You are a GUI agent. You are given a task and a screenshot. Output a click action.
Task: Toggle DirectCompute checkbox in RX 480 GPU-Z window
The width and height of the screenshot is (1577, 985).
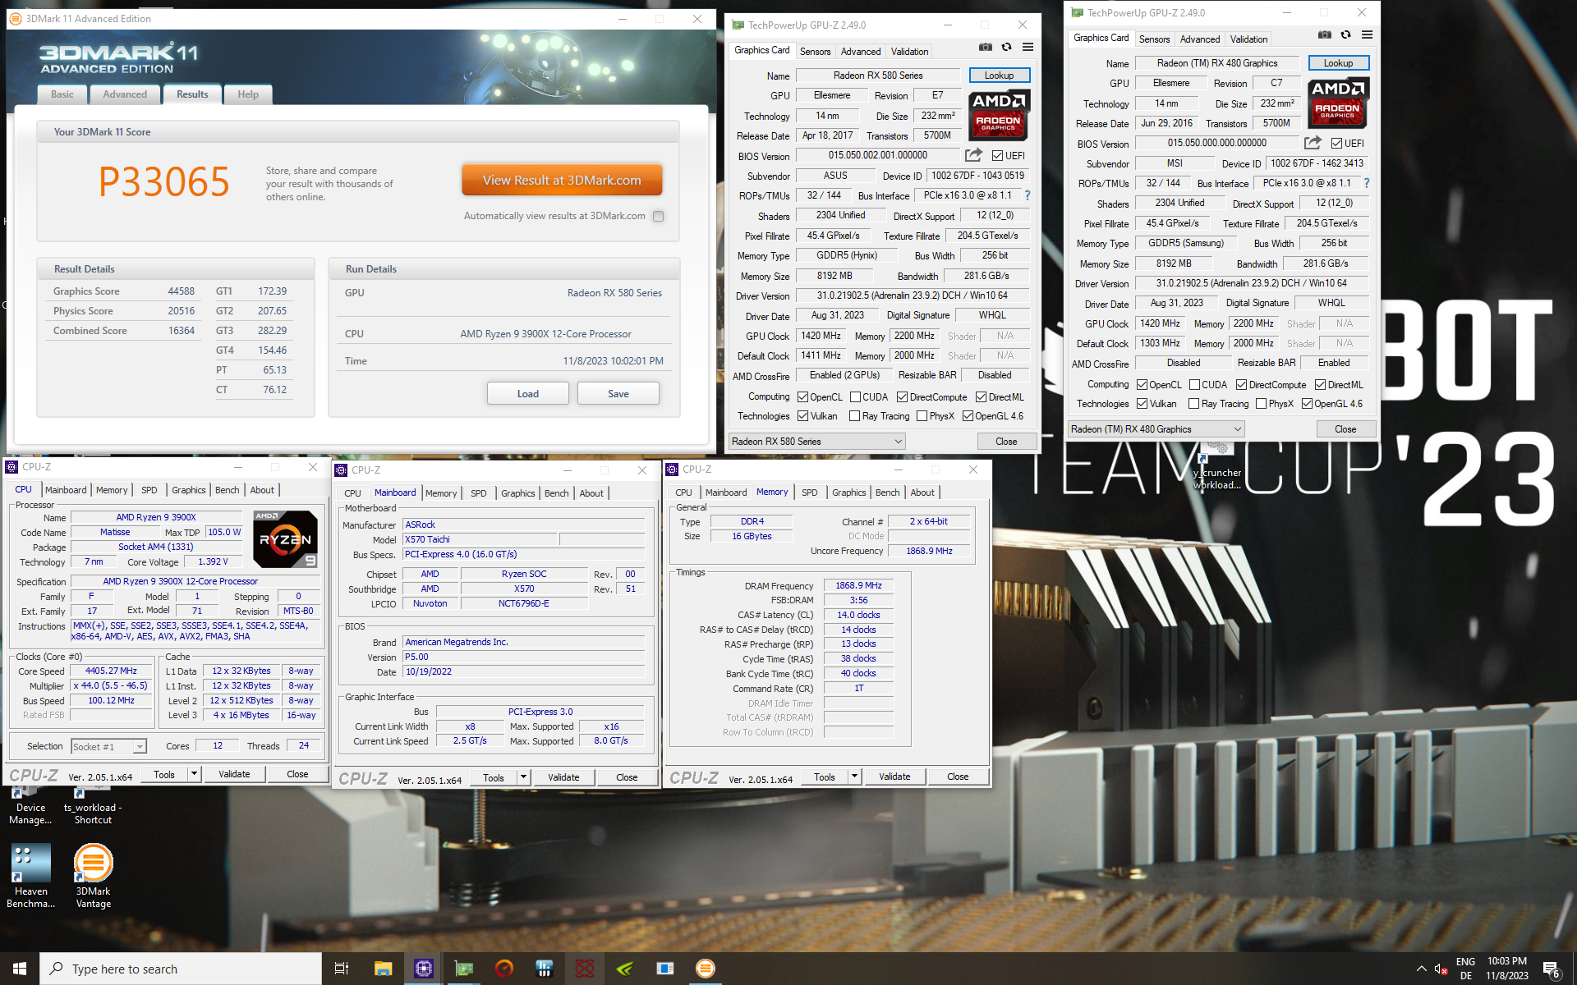pos(1241,385)
